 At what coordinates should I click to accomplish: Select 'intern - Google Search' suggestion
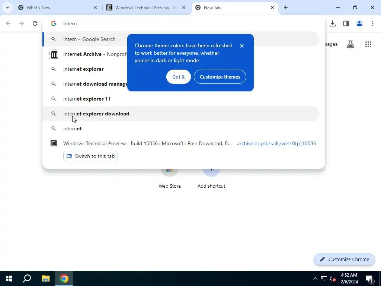coord(181,39)
